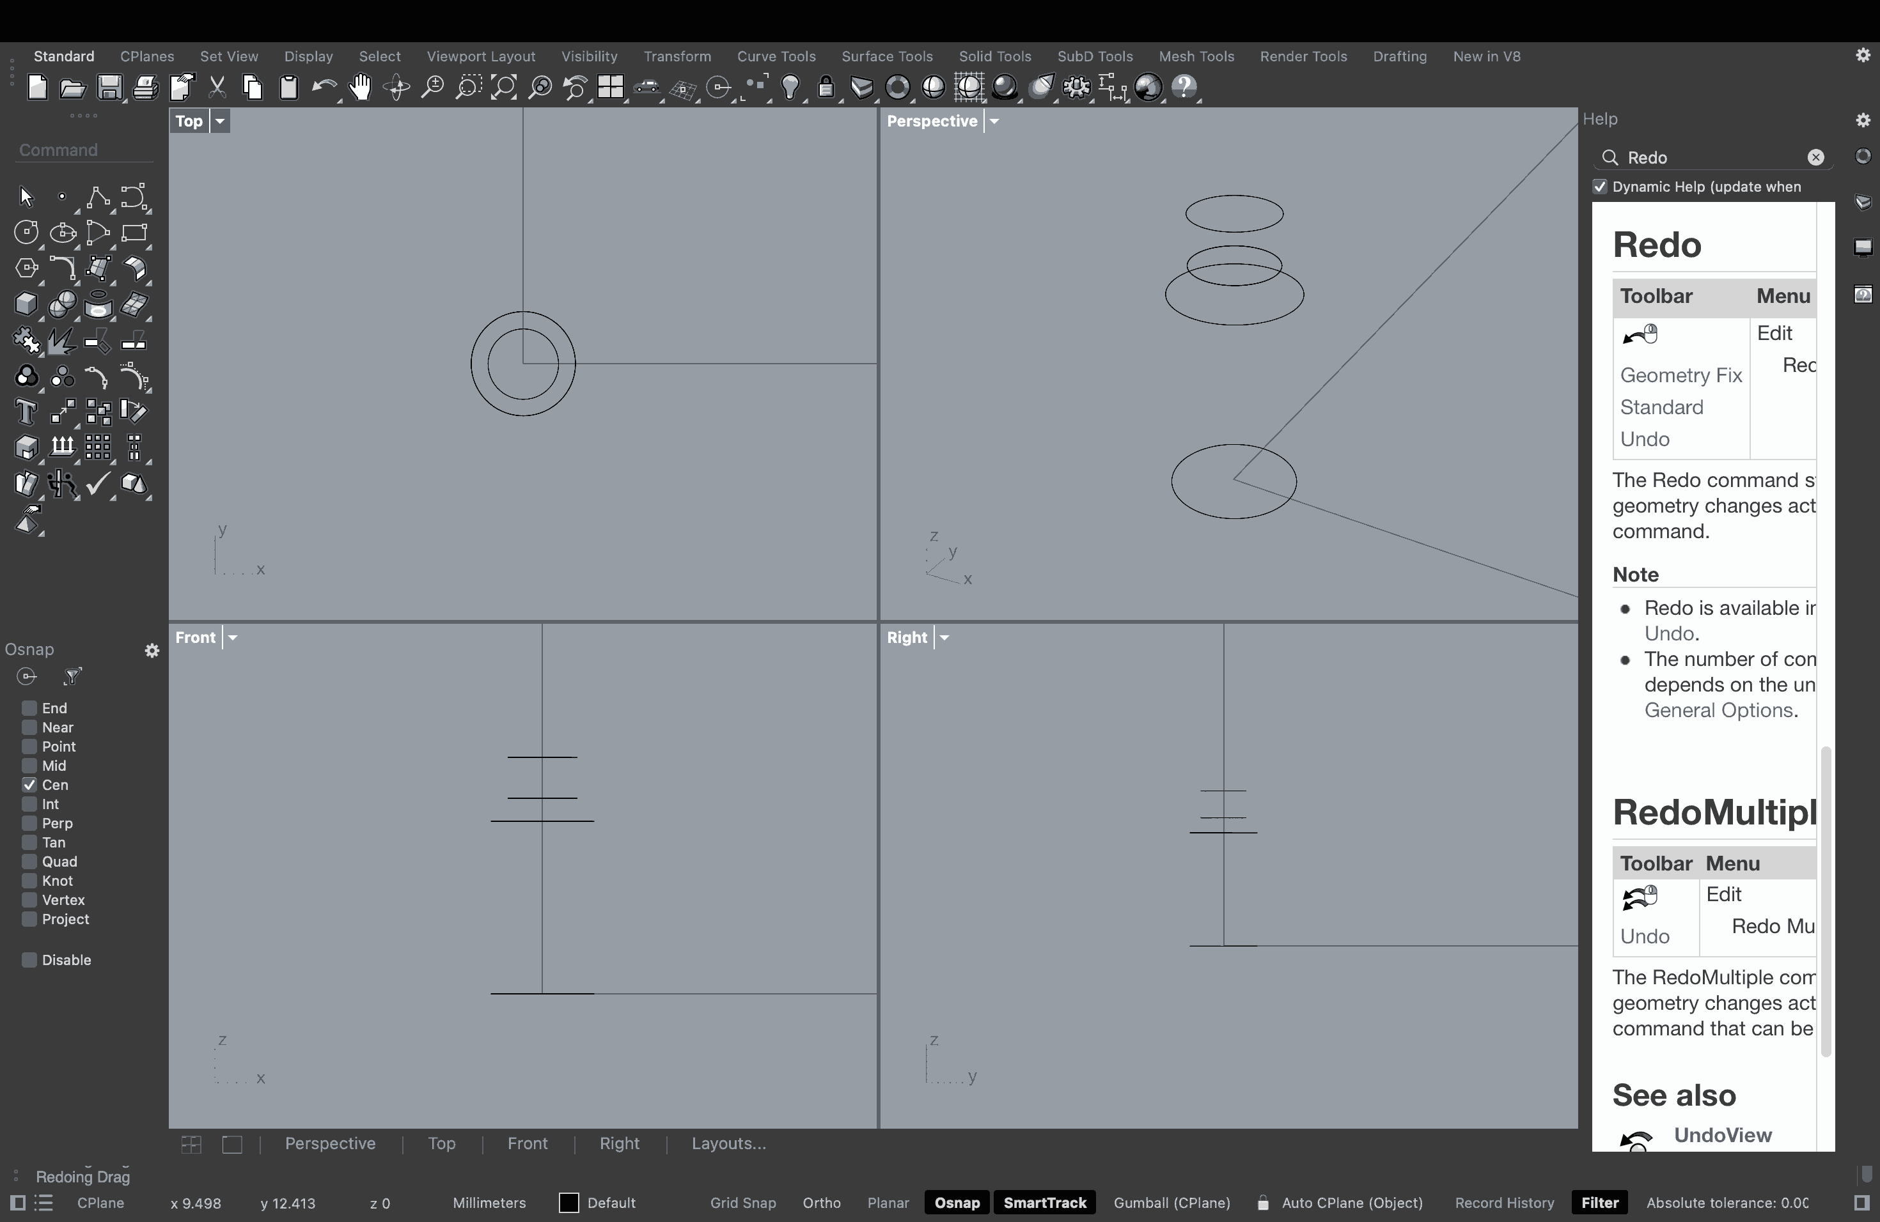
Task: Open the Top viewport dropdown arrow
Action: pos(221,121)
